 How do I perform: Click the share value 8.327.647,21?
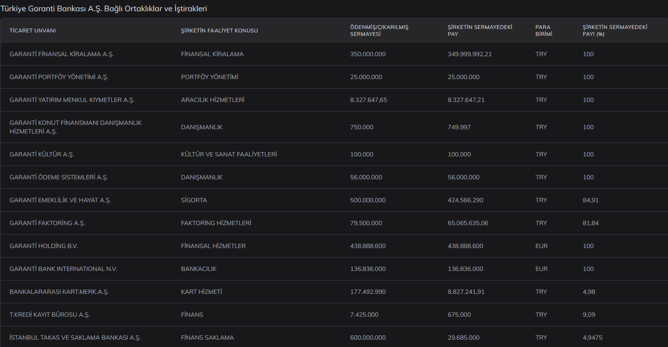click(x=466, y=100)
